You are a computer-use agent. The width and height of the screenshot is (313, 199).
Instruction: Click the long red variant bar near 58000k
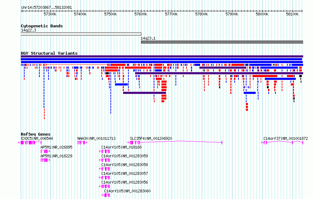[x=265, y=76]
